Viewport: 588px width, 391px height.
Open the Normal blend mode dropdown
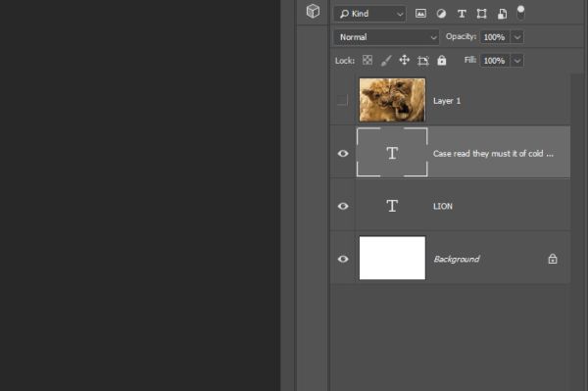point(386,37)
